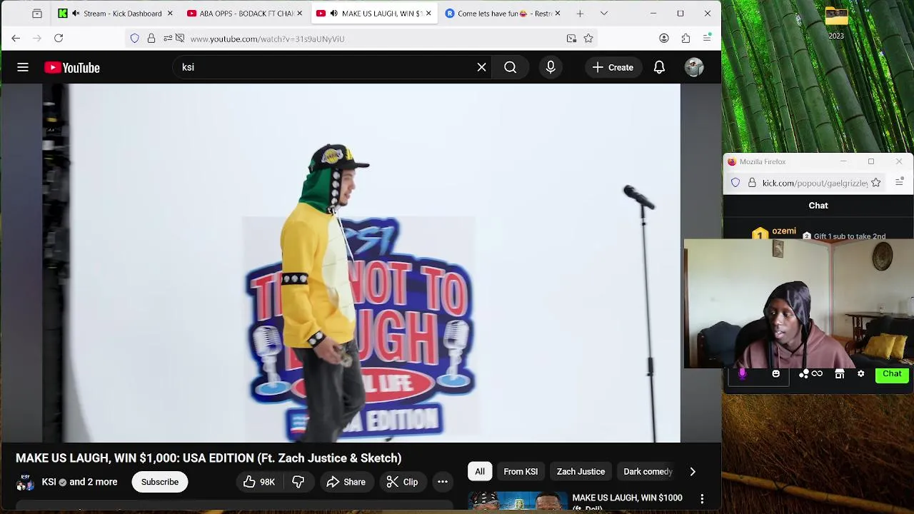914x514 pixels.
Task: Mute the MAKE US LAUGH tab audio
Action: (333, 14)
